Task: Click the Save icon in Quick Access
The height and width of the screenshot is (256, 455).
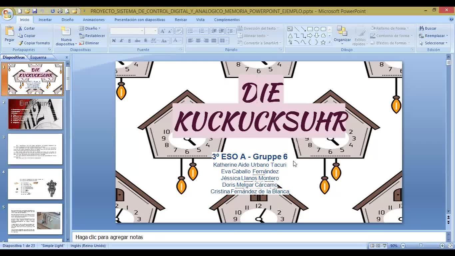Action: [x=35, y=11]
